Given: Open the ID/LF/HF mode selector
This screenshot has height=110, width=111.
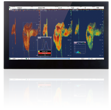Looking at the screenshot, I should click(41, 8).
